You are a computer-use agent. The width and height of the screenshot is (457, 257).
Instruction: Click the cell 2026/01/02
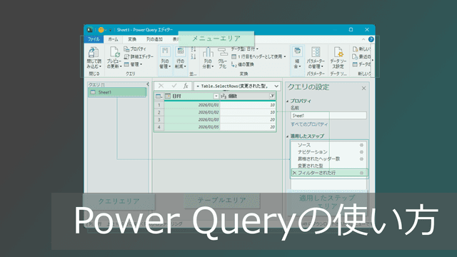point(192,112)
